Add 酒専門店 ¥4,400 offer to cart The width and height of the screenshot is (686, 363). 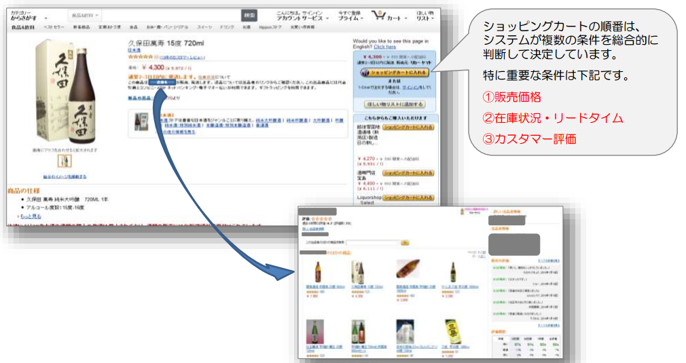click(408, 173)
